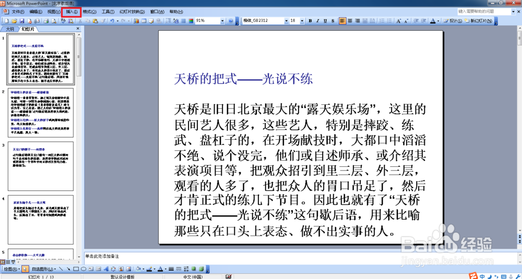
Task: Switch to Slide Sorter view button
Action: (x=8, y=262)
